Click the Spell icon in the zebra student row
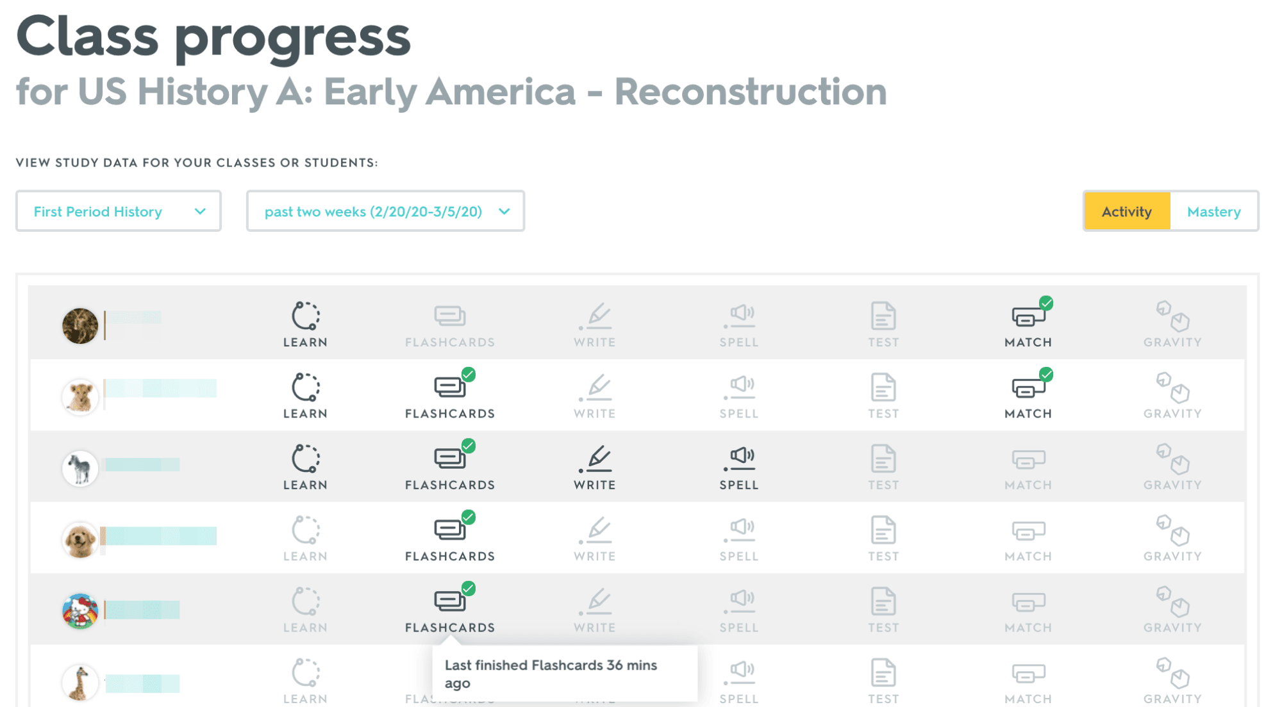The image size is (1282, 707). point(739,459)
